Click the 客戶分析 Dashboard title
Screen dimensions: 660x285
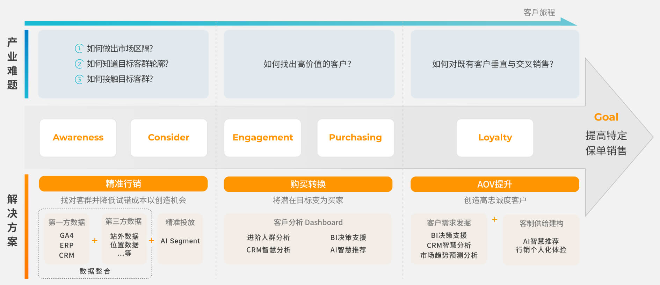click(308, 222)
